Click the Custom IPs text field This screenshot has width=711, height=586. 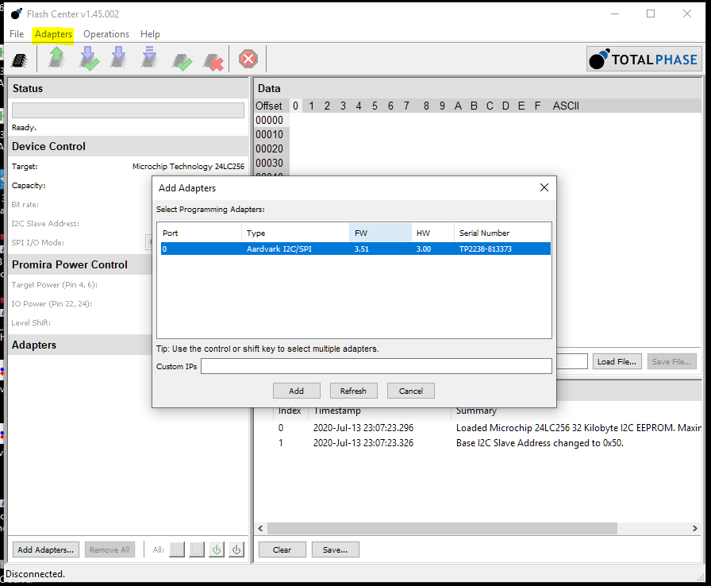tap(376, 366)
